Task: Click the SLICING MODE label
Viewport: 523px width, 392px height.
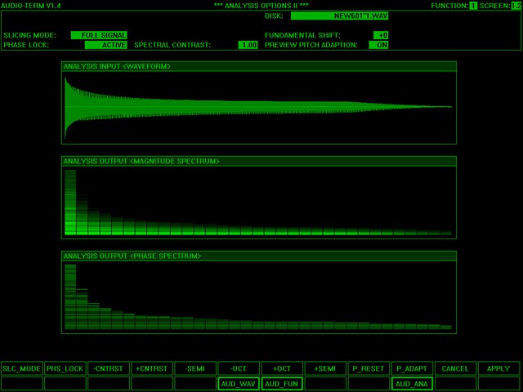Action: tap(30, 35)
